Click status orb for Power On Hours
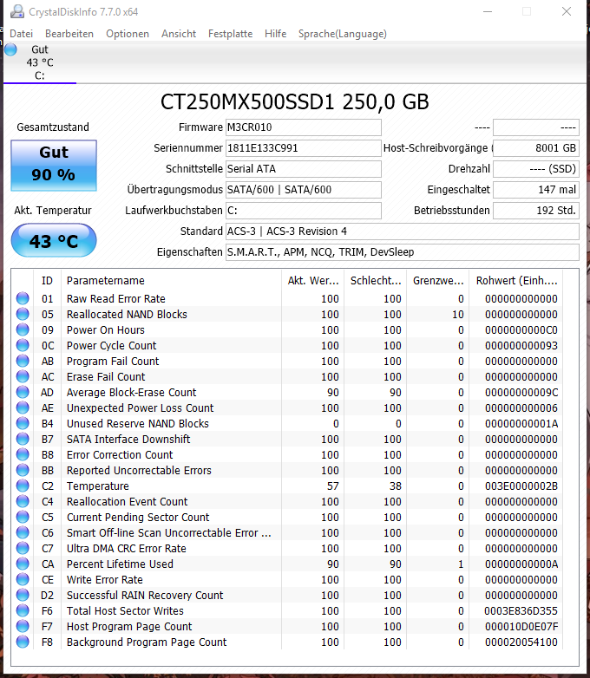The height and width of the screenshot is (678, 590). pos(23,329)
